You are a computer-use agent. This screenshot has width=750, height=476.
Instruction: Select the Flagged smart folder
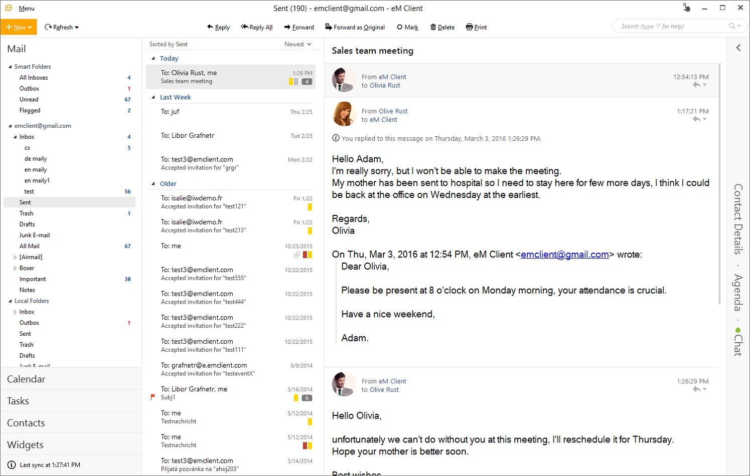pos(30,111)
